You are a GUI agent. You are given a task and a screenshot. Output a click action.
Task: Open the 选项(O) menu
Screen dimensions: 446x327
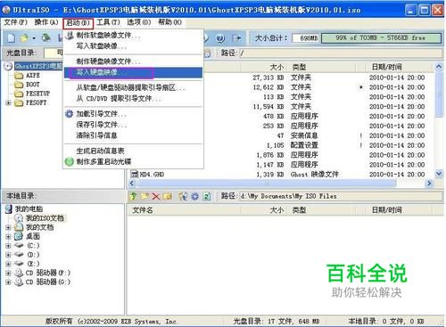(139, 22)
